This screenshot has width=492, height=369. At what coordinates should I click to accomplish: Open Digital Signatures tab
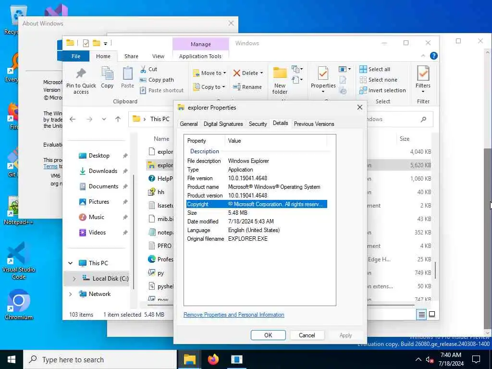click(x=223, y=124)
